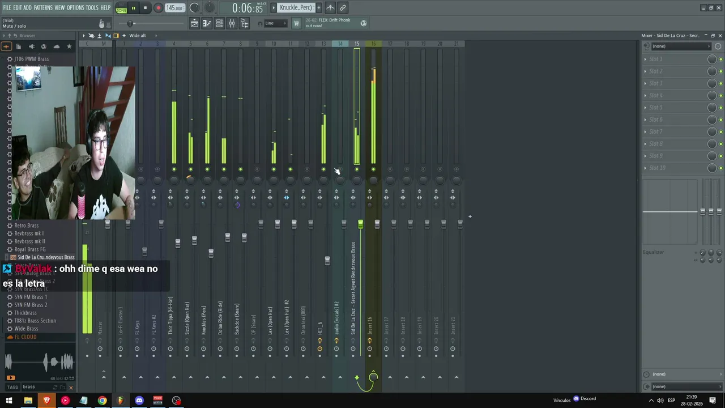Image resolution: width=725 pixels, height=408 pixels.
Task: Open the mixer Wide alt layout dropdown
Action: click(x=138, y=36)
